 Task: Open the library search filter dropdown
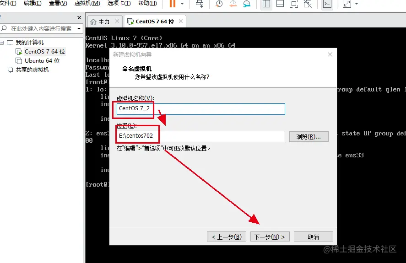pyautogui.click(x=79, y=29)
